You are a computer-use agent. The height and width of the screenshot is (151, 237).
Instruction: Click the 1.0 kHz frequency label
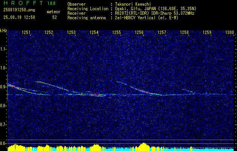click(x=3, y=68)
